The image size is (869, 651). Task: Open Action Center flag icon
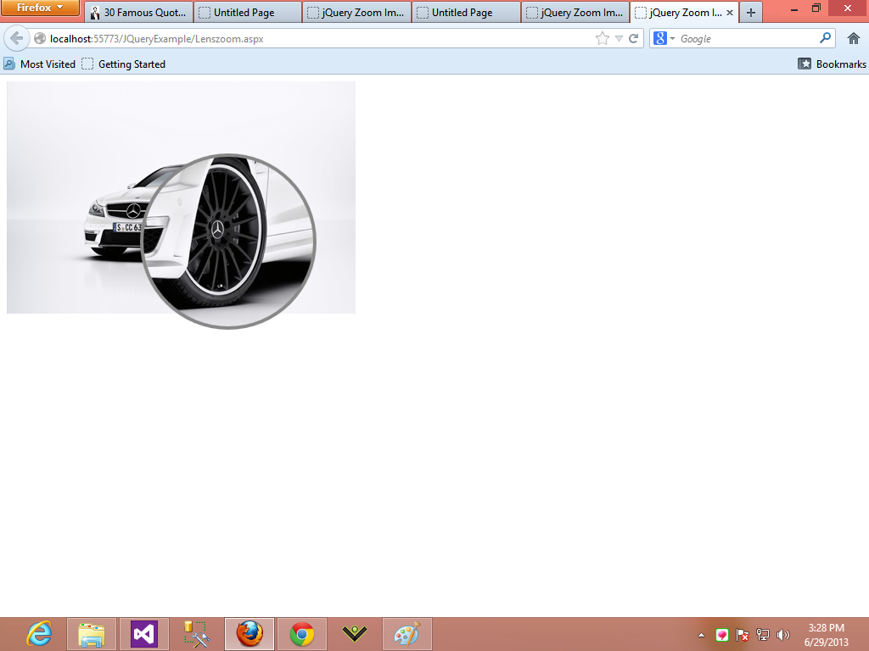point(742,635)
